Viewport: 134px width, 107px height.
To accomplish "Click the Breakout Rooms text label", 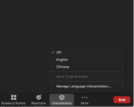I will 13,103.
